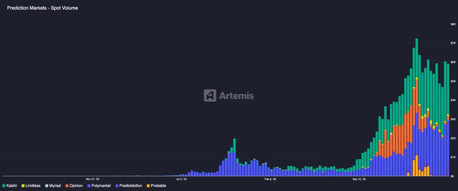Click the chart title 'Prediction Markets - Spot Volume'
This screenshot has height=191, width=458.
click(x=42, y=8)
